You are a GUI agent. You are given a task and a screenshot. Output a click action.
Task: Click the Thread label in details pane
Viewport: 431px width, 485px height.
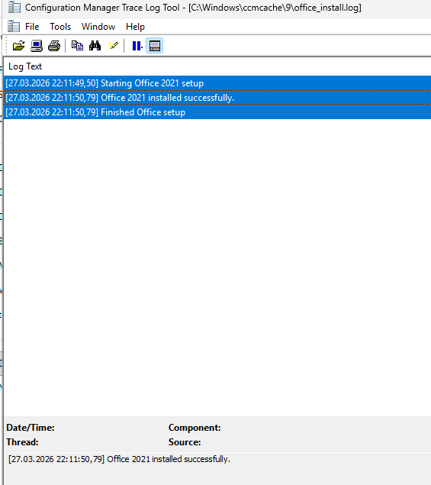click(x=22, y=442)
